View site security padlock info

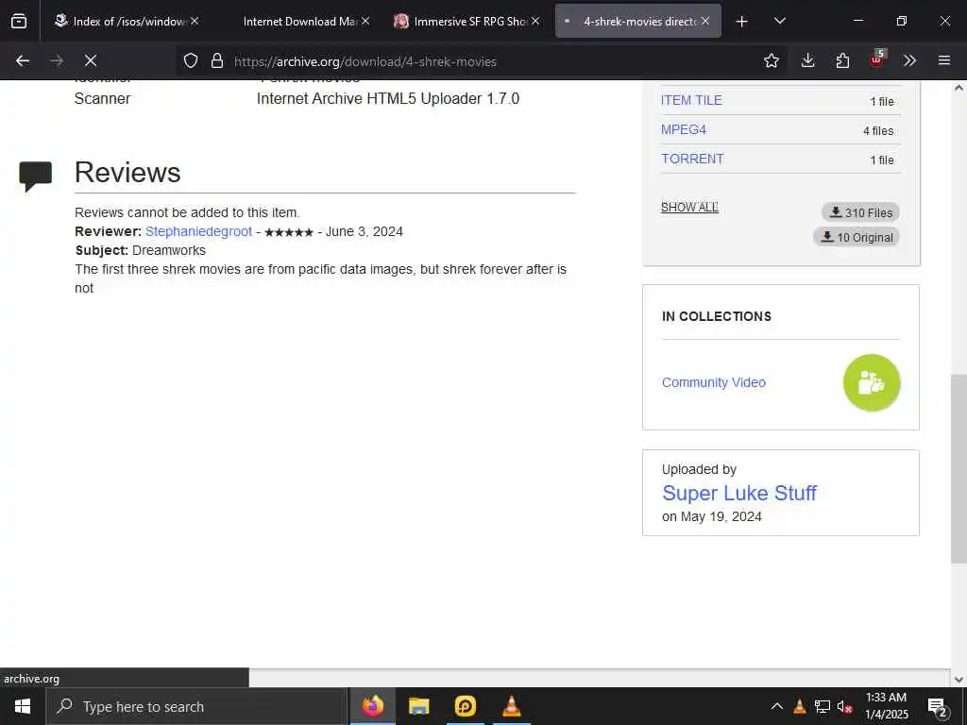click(x=216, y=60)
